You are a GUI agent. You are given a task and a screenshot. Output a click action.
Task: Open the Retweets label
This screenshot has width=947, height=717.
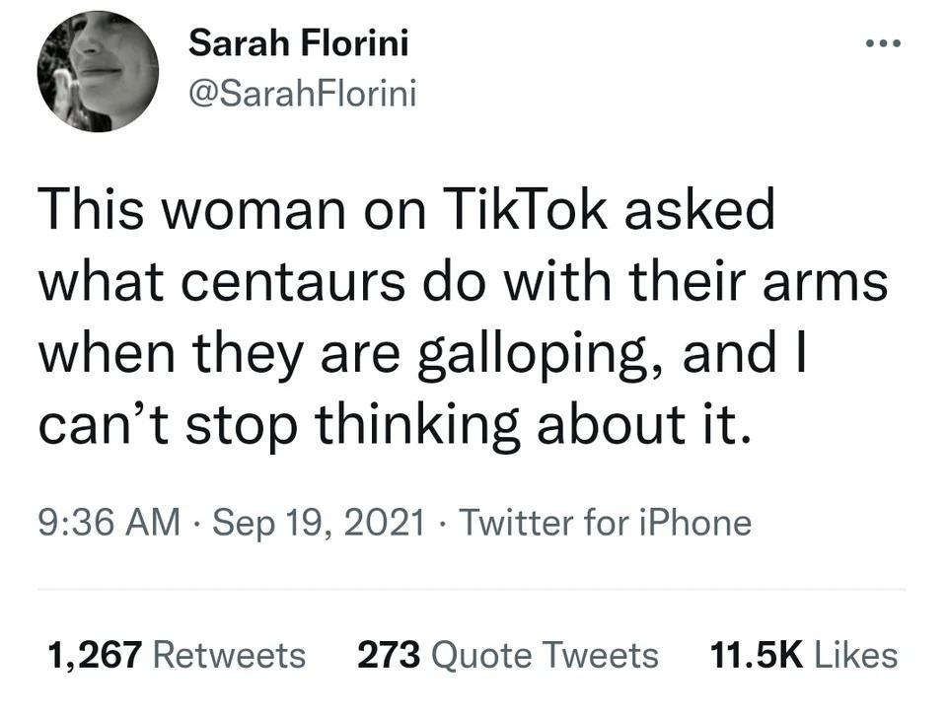(230, 654)
